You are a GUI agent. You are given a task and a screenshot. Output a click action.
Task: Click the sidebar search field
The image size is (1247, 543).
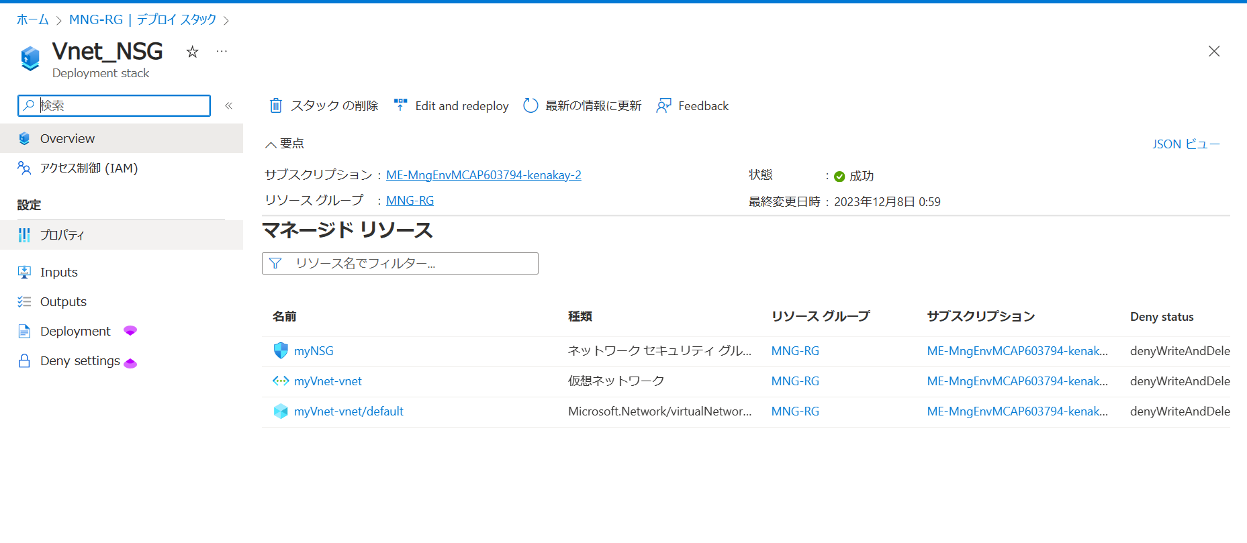point(114,105)
